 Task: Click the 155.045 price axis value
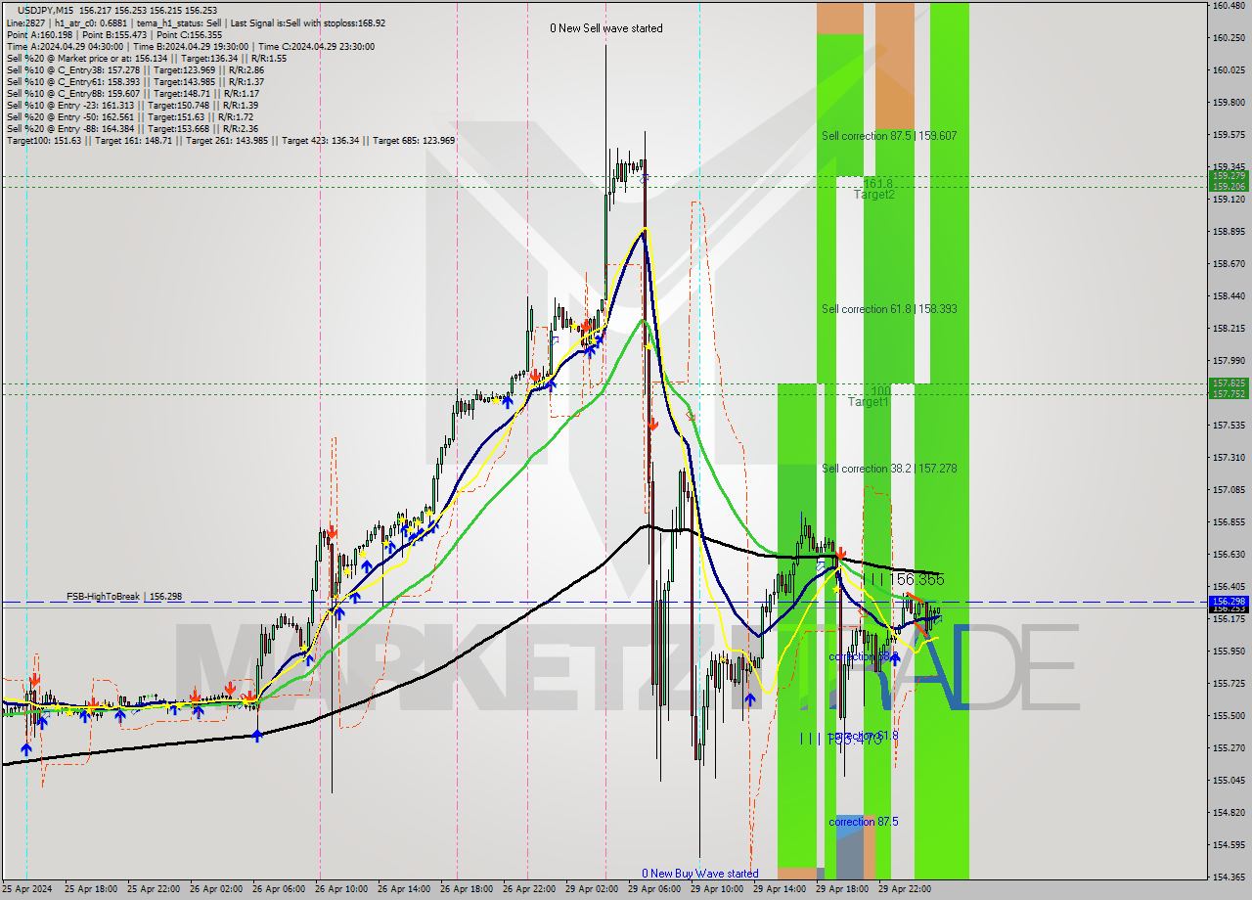1229,781
